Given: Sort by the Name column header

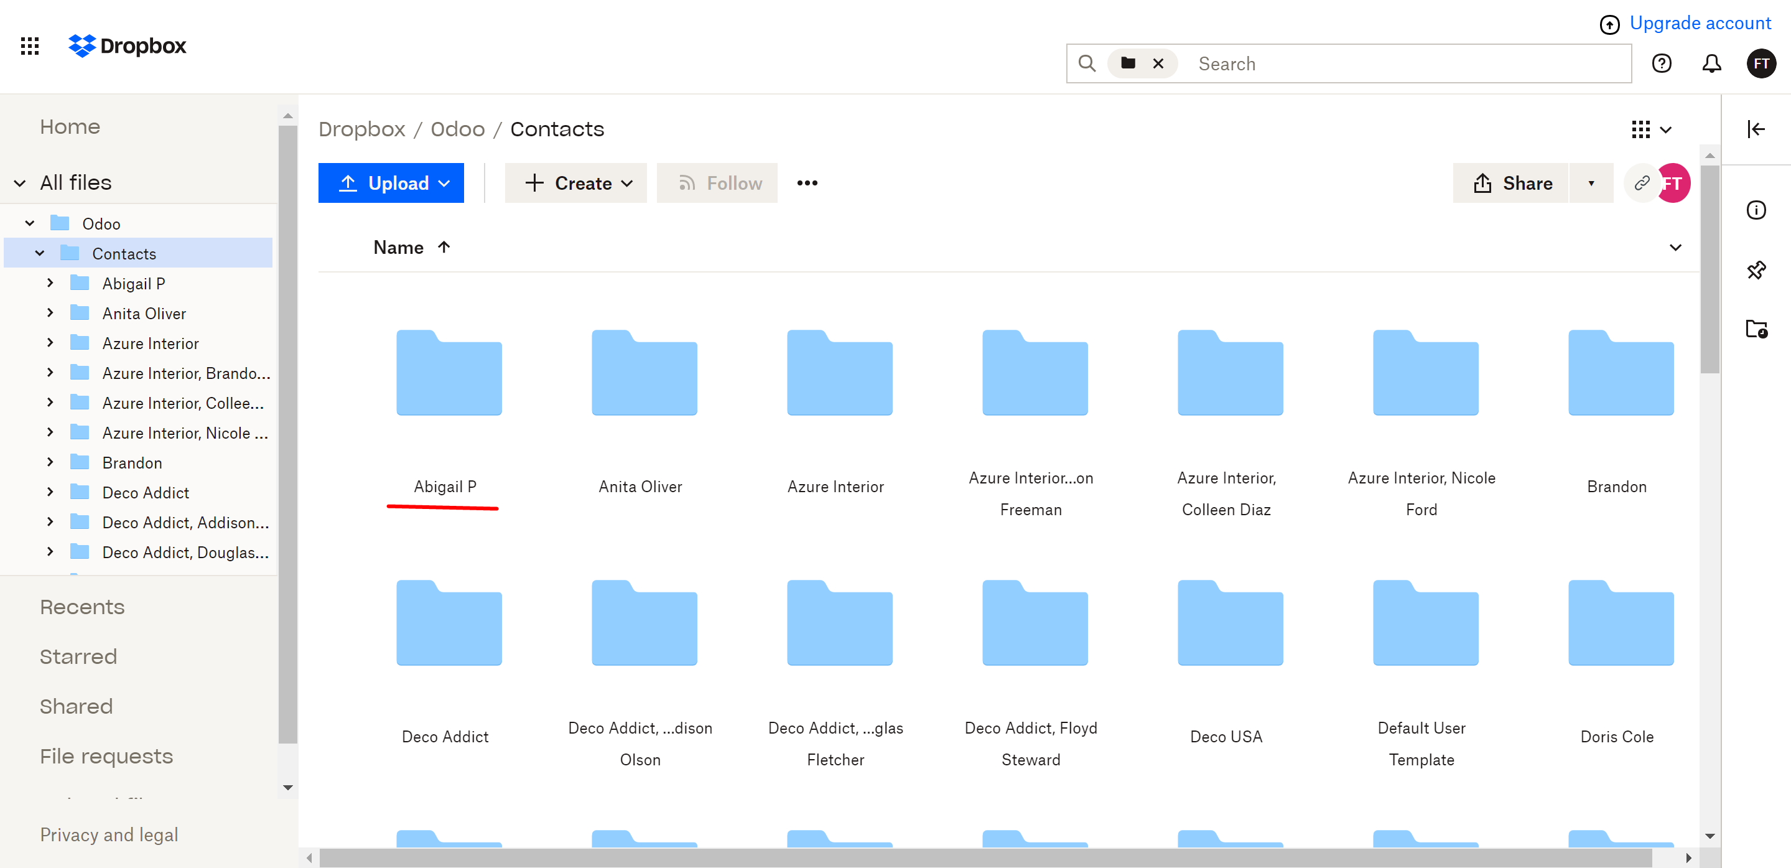Looking at the screenshot, I should point(412,248).
